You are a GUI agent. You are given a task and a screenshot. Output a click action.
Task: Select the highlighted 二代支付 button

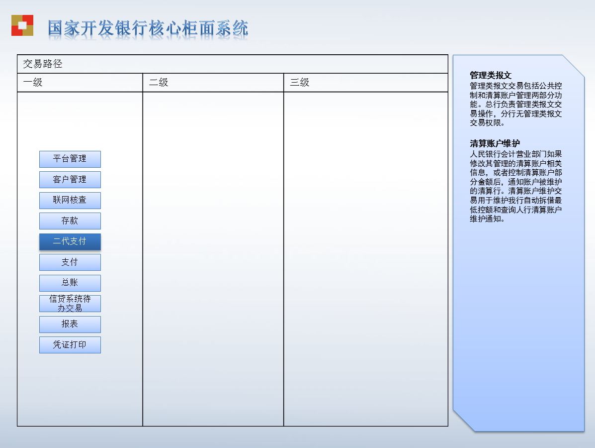click(70, 241)
